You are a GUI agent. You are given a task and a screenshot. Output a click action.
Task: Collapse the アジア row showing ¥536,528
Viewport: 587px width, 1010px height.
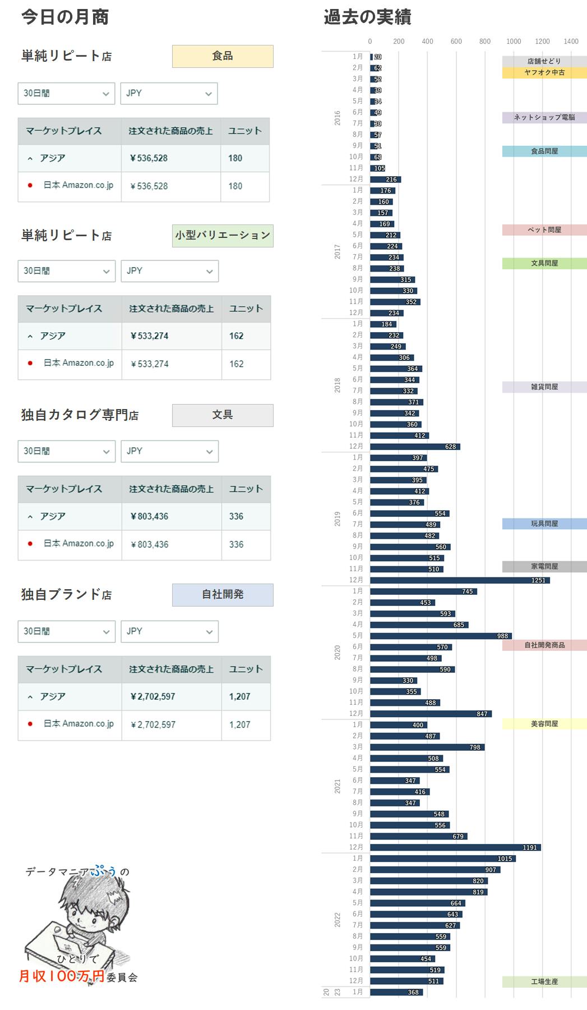[30, 159]
